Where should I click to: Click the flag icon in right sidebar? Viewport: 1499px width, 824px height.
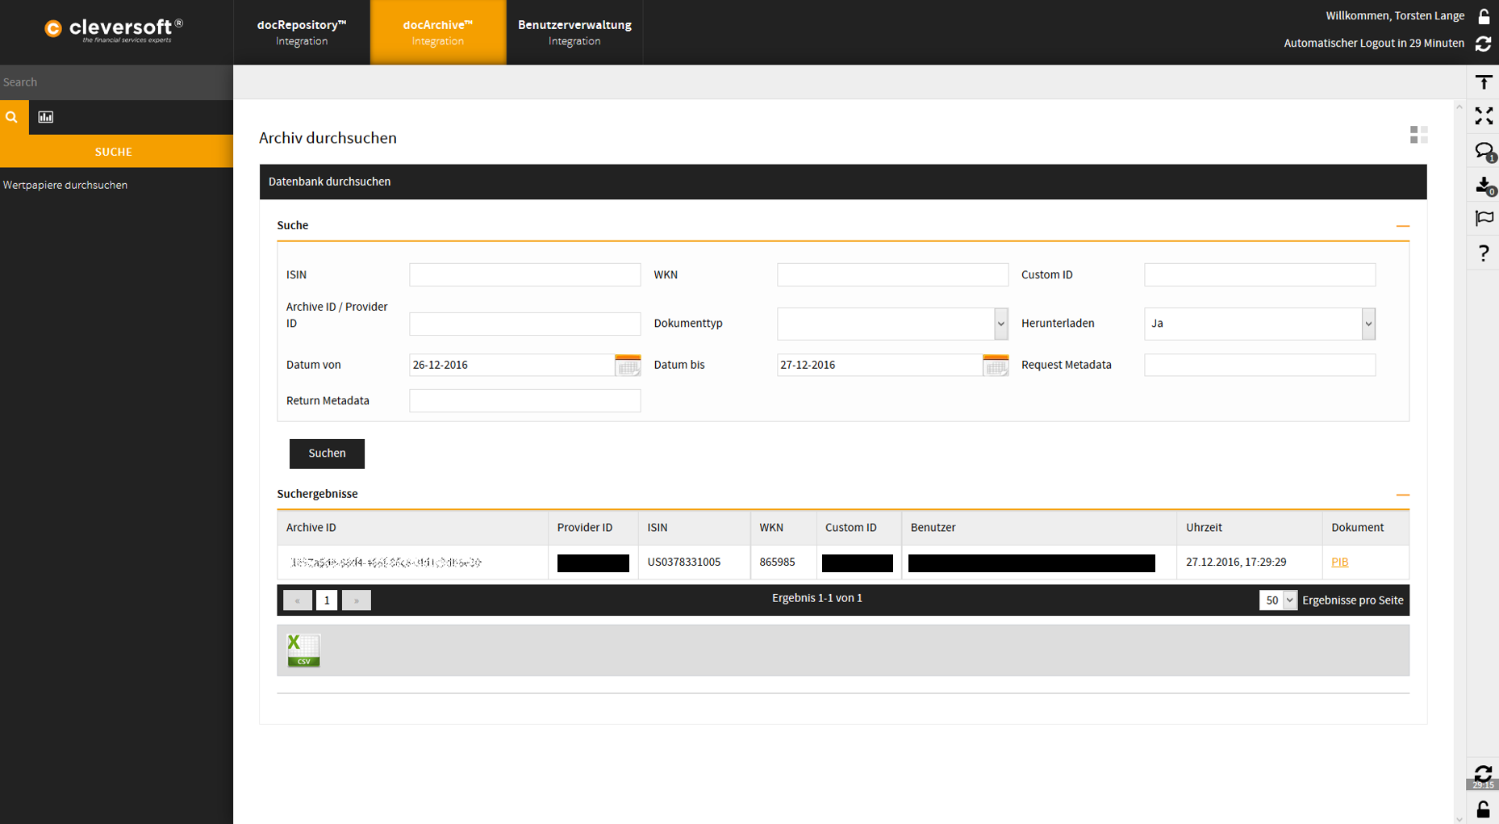[1483, 219]
